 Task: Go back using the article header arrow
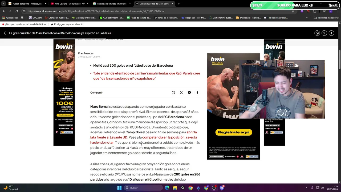pyautogui.click(x=5, y=33)
